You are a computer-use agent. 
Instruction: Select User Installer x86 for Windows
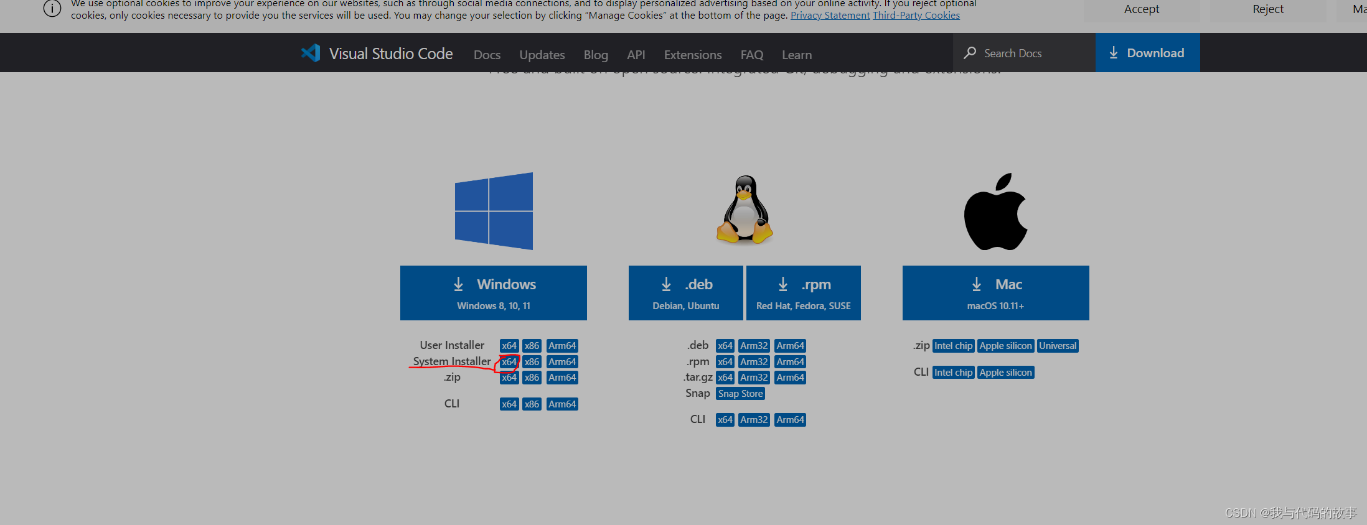pos(532,346)
